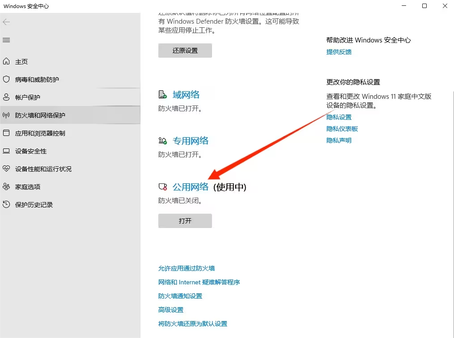This screenshot has width=454, height=338.
Task: Open 病毒和威胁防护 section
Action: coord(70,79)
